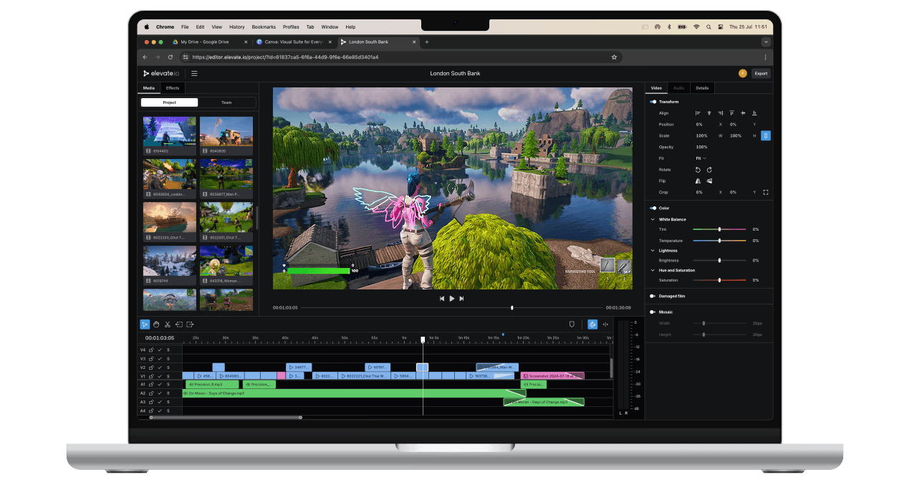Select the arrow selection tool in timeline toolbar
Viewport: 917px width, 480px height.
click(145, 325)
